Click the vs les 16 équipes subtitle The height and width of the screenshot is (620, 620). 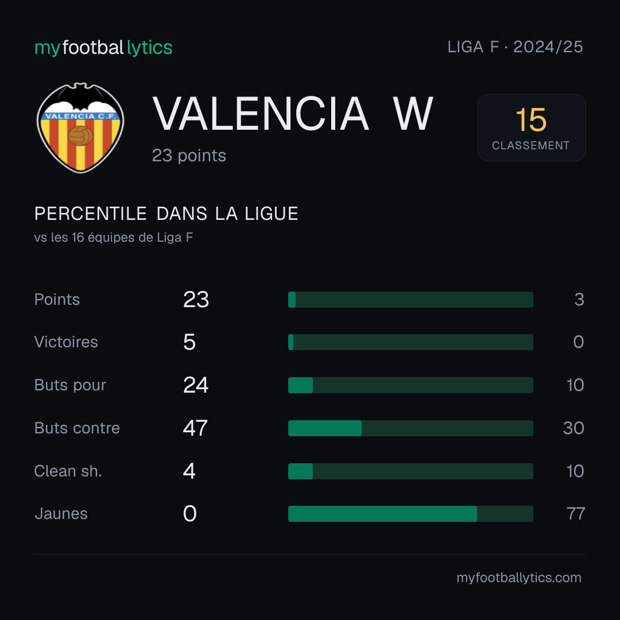(x=114, y=237)
